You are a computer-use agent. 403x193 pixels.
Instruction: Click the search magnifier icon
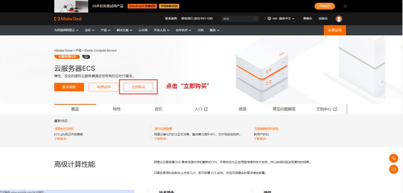(x=255, y=19)
